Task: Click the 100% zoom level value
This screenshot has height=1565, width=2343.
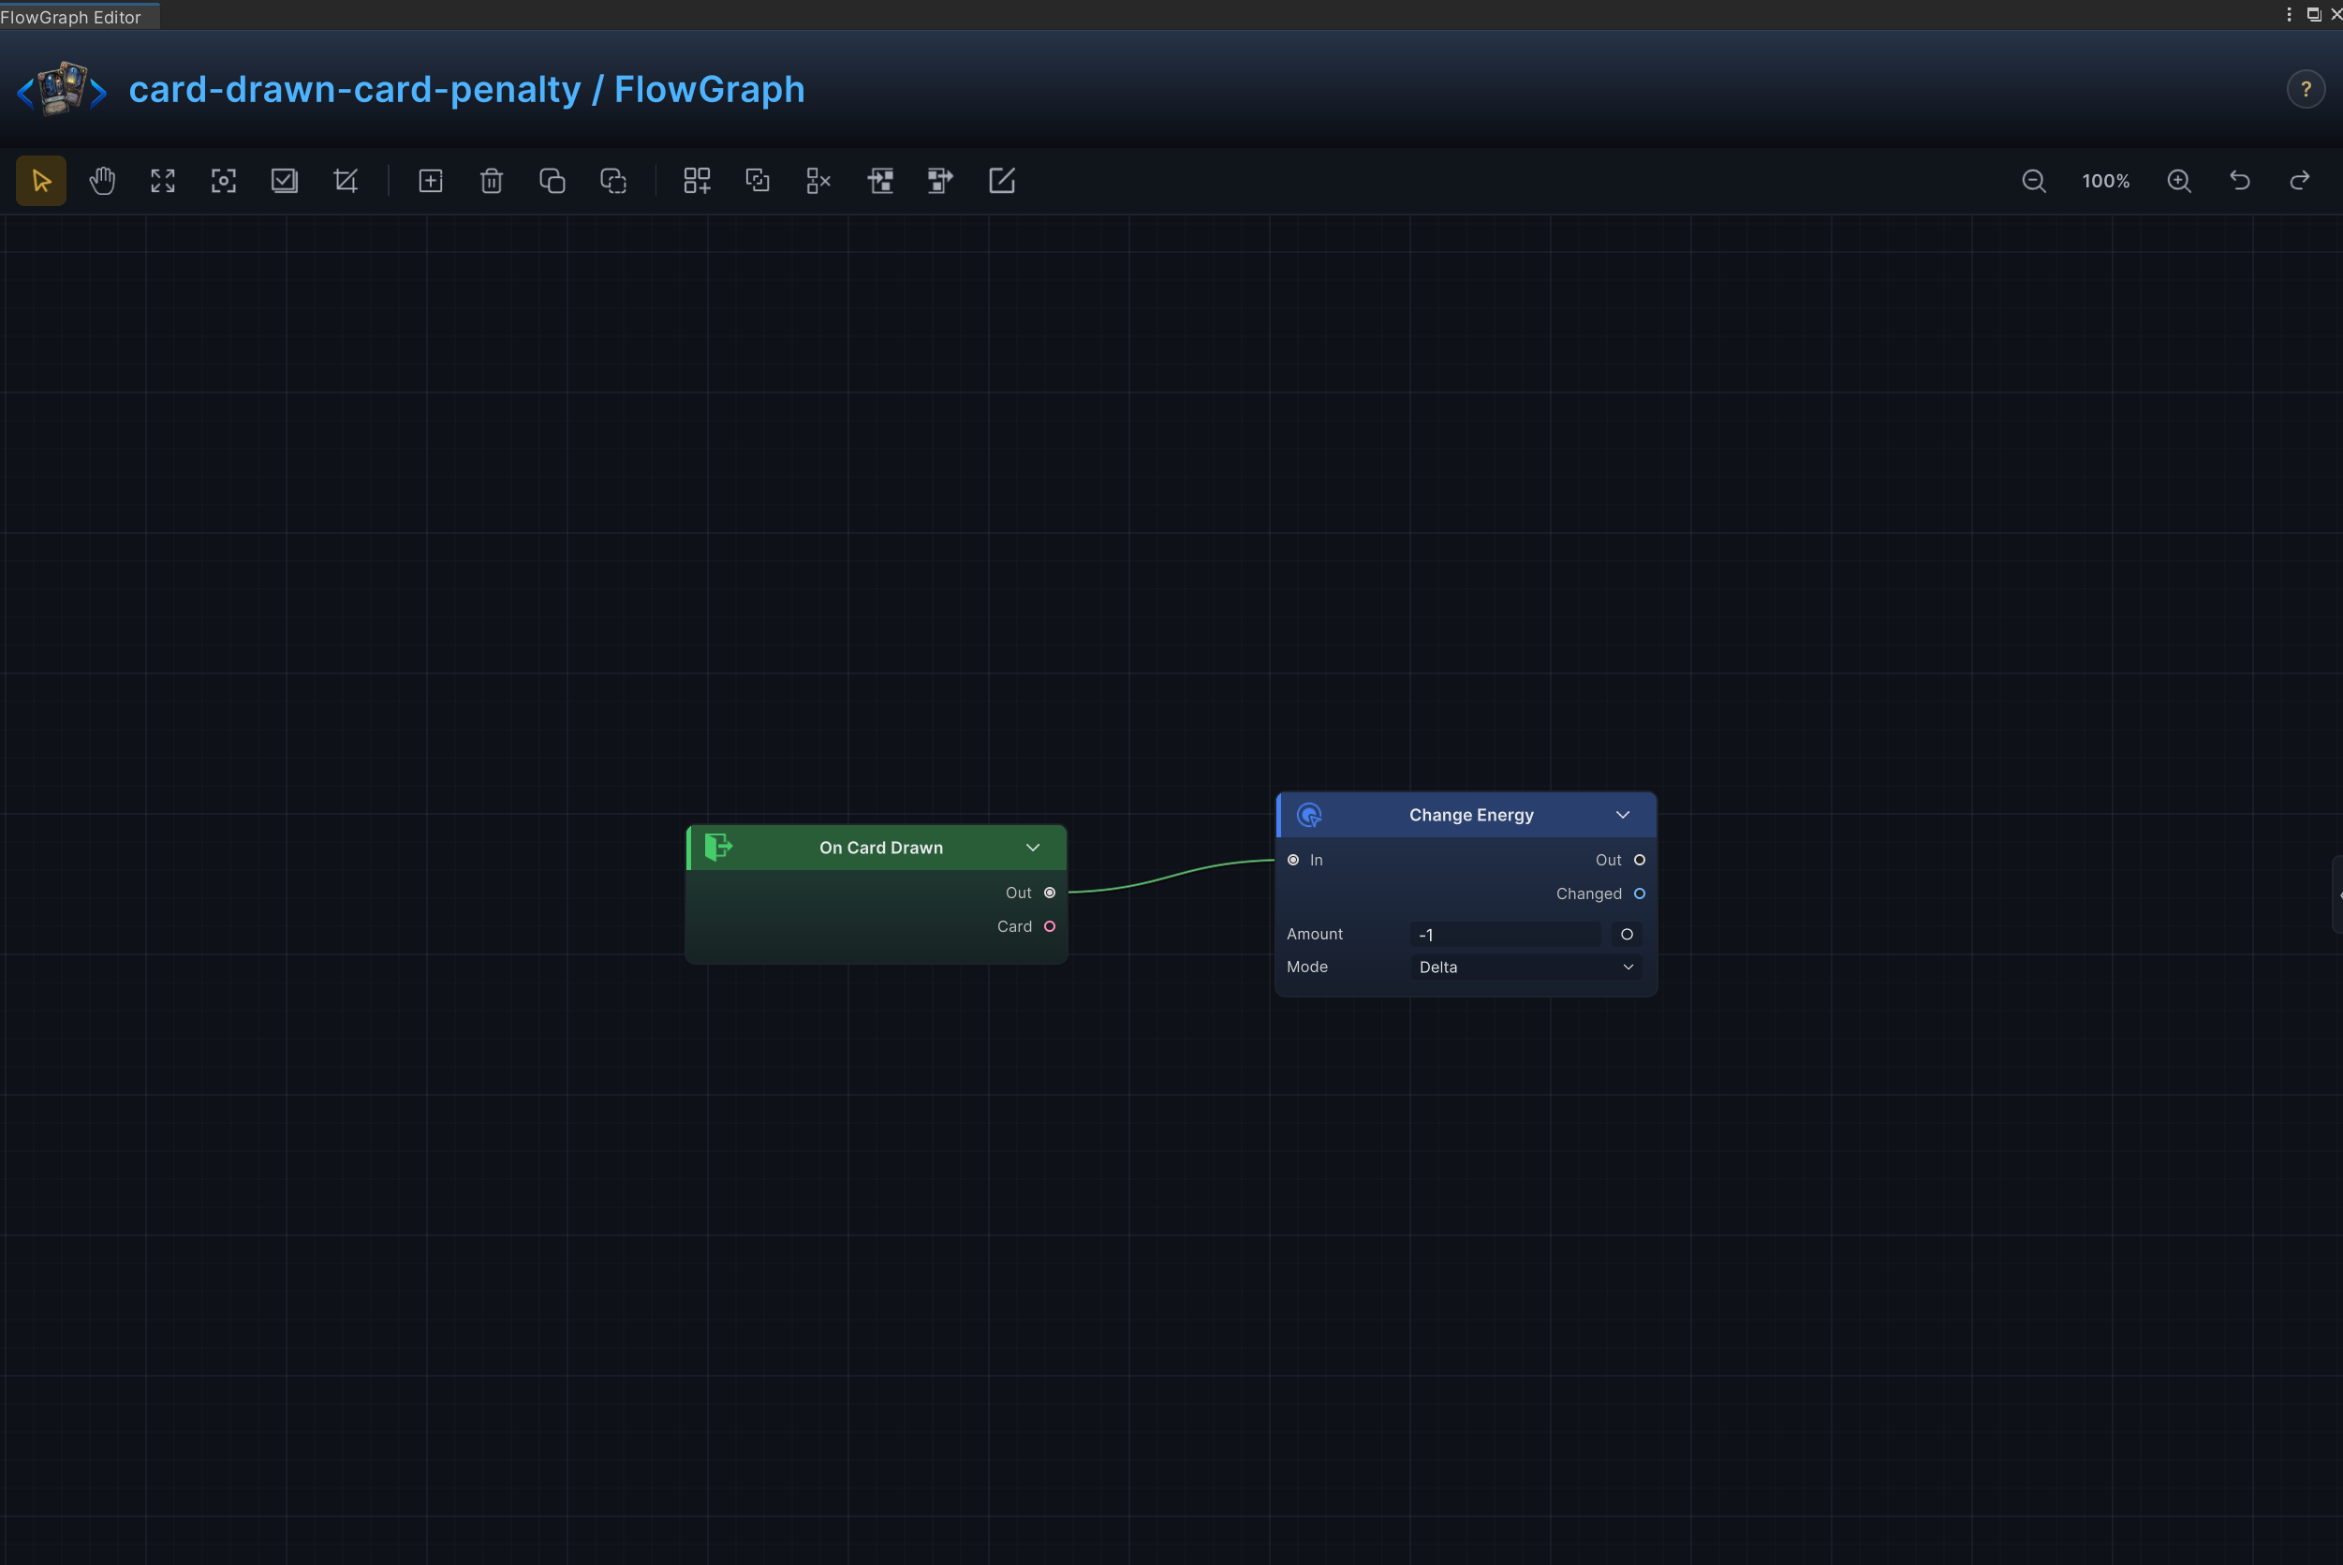Action: (x=2106, y=181)
